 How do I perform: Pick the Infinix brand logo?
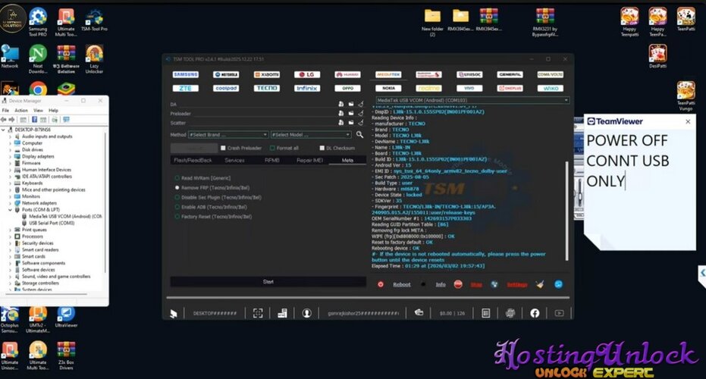(306, 88)
